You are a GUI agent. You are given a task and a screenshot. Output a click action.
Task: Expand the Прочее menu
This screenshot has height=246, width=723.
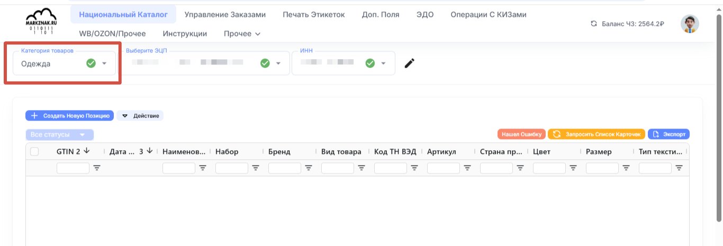242,33
